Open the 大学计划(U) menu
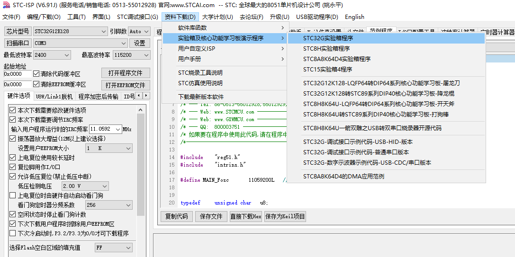This screenshot has height=257, width=515. pyautogui.click(x=217, y=17)
